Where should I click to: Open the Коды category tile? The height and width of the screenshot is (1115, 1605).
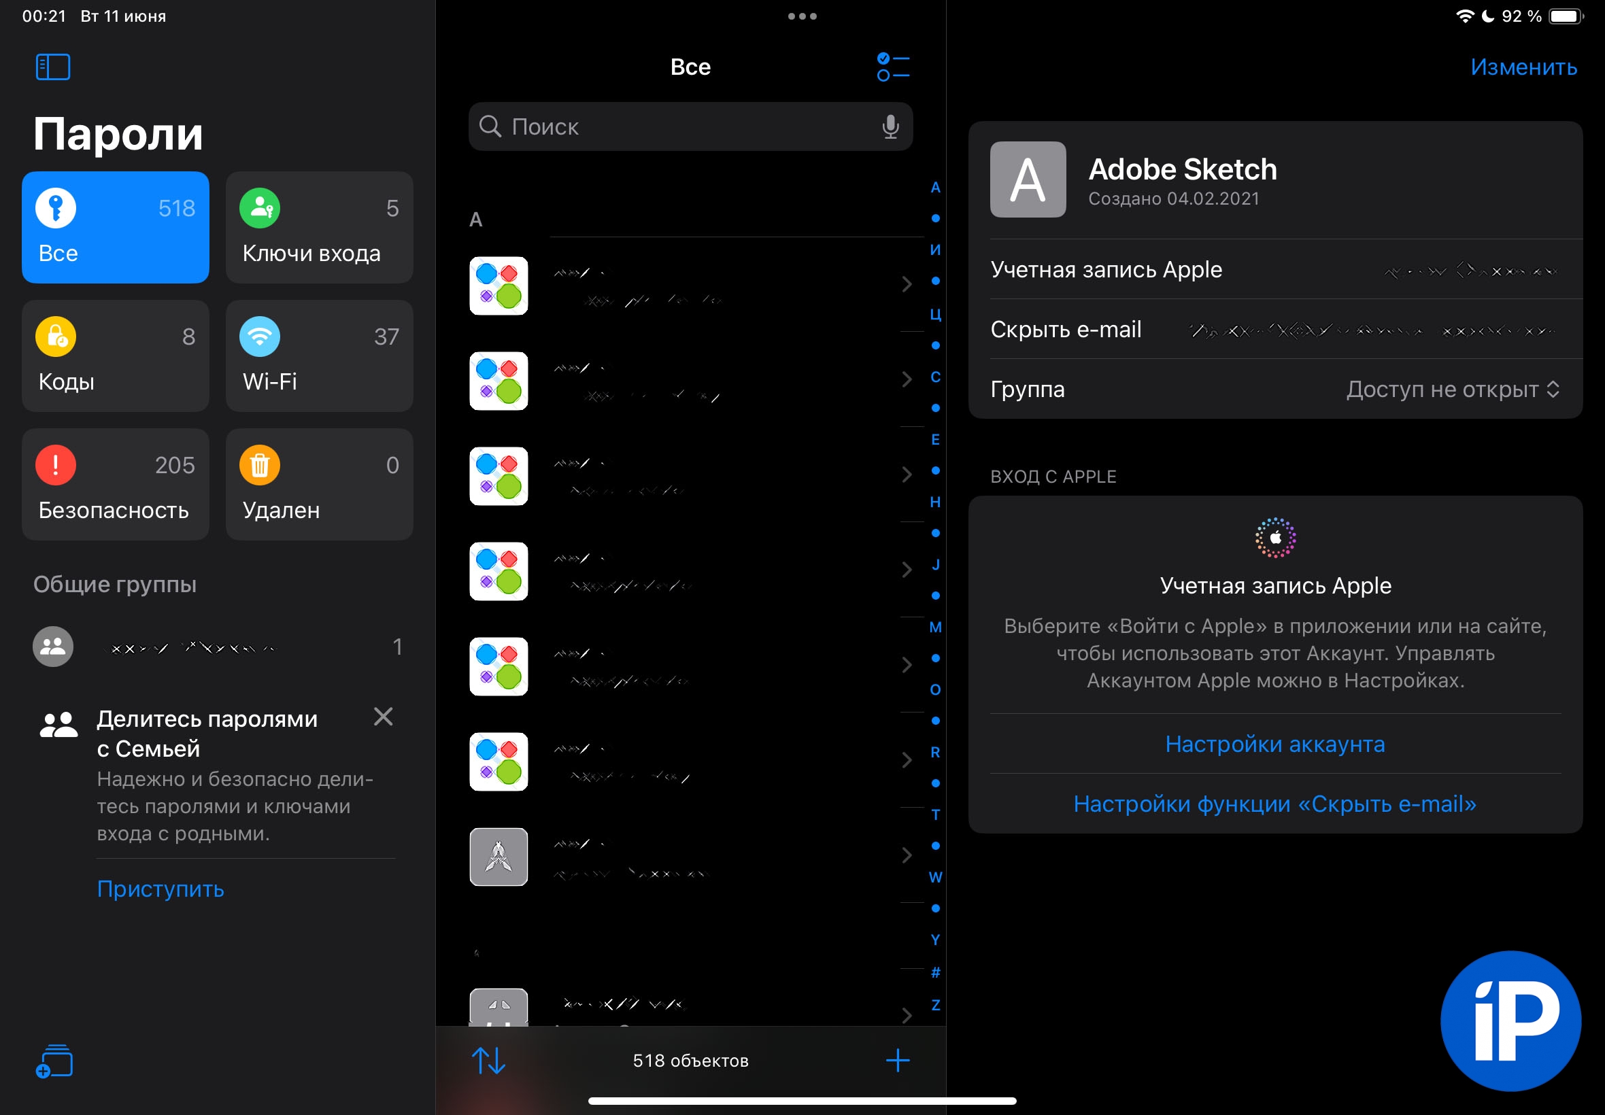coord(116,356)
